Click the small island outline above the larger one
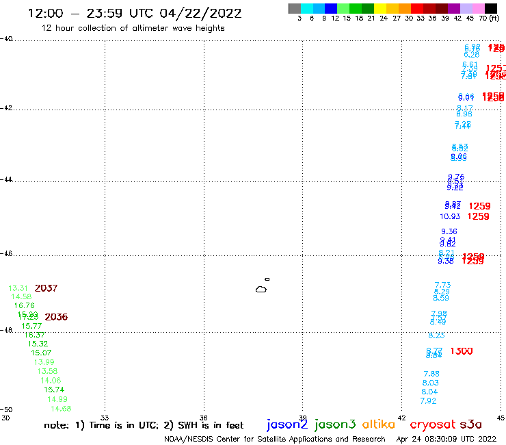This screenshot has width=506, height=445. tap(267, 279)
